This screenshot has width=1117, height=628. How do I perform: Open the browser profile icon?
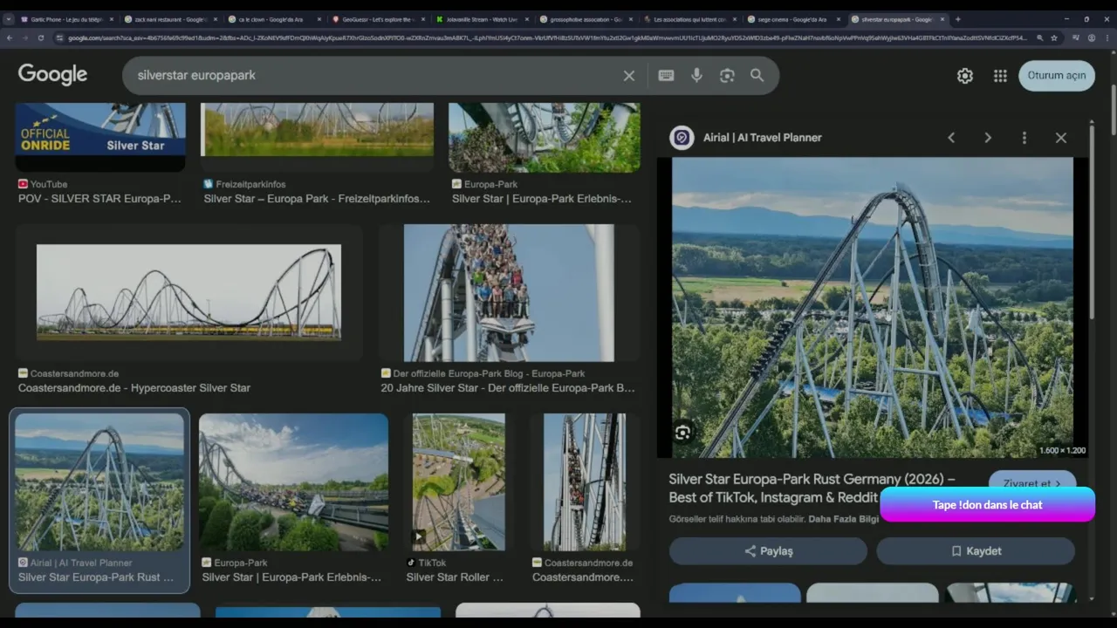pos(1091,38)
